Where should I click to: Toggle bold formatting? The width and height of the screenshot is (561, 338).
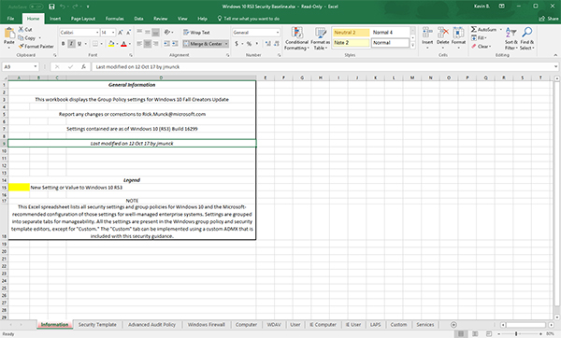click(64, 44)
